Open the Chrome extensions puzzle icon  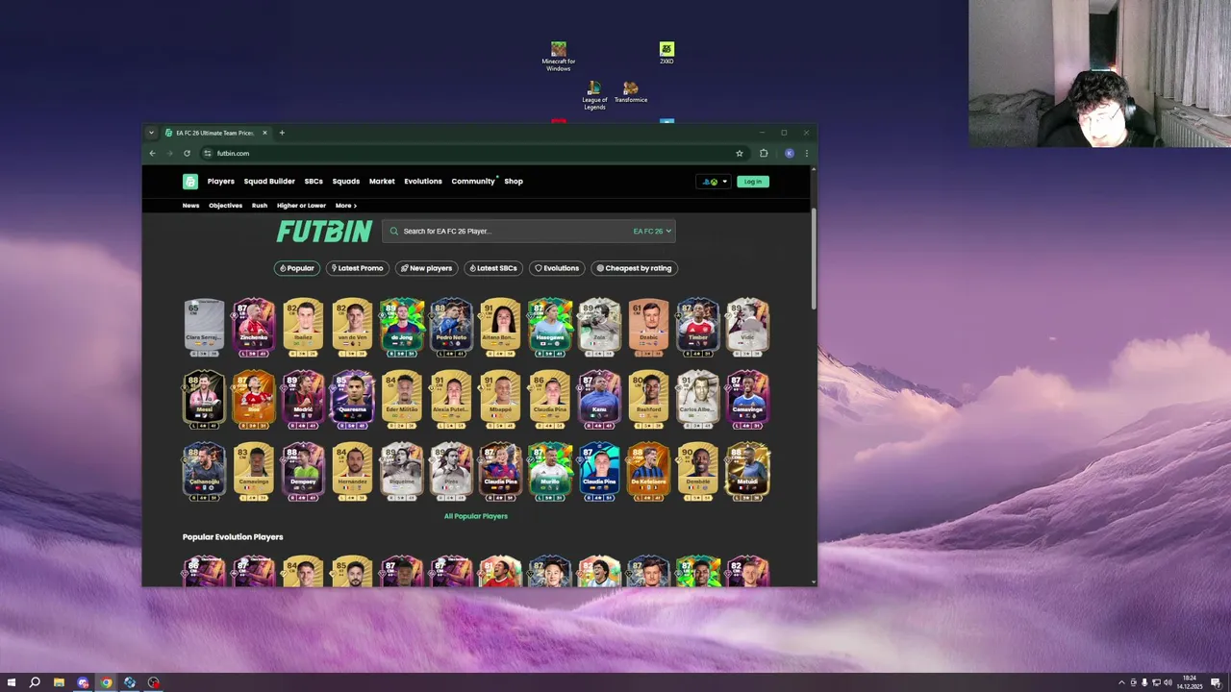point(764,153)
